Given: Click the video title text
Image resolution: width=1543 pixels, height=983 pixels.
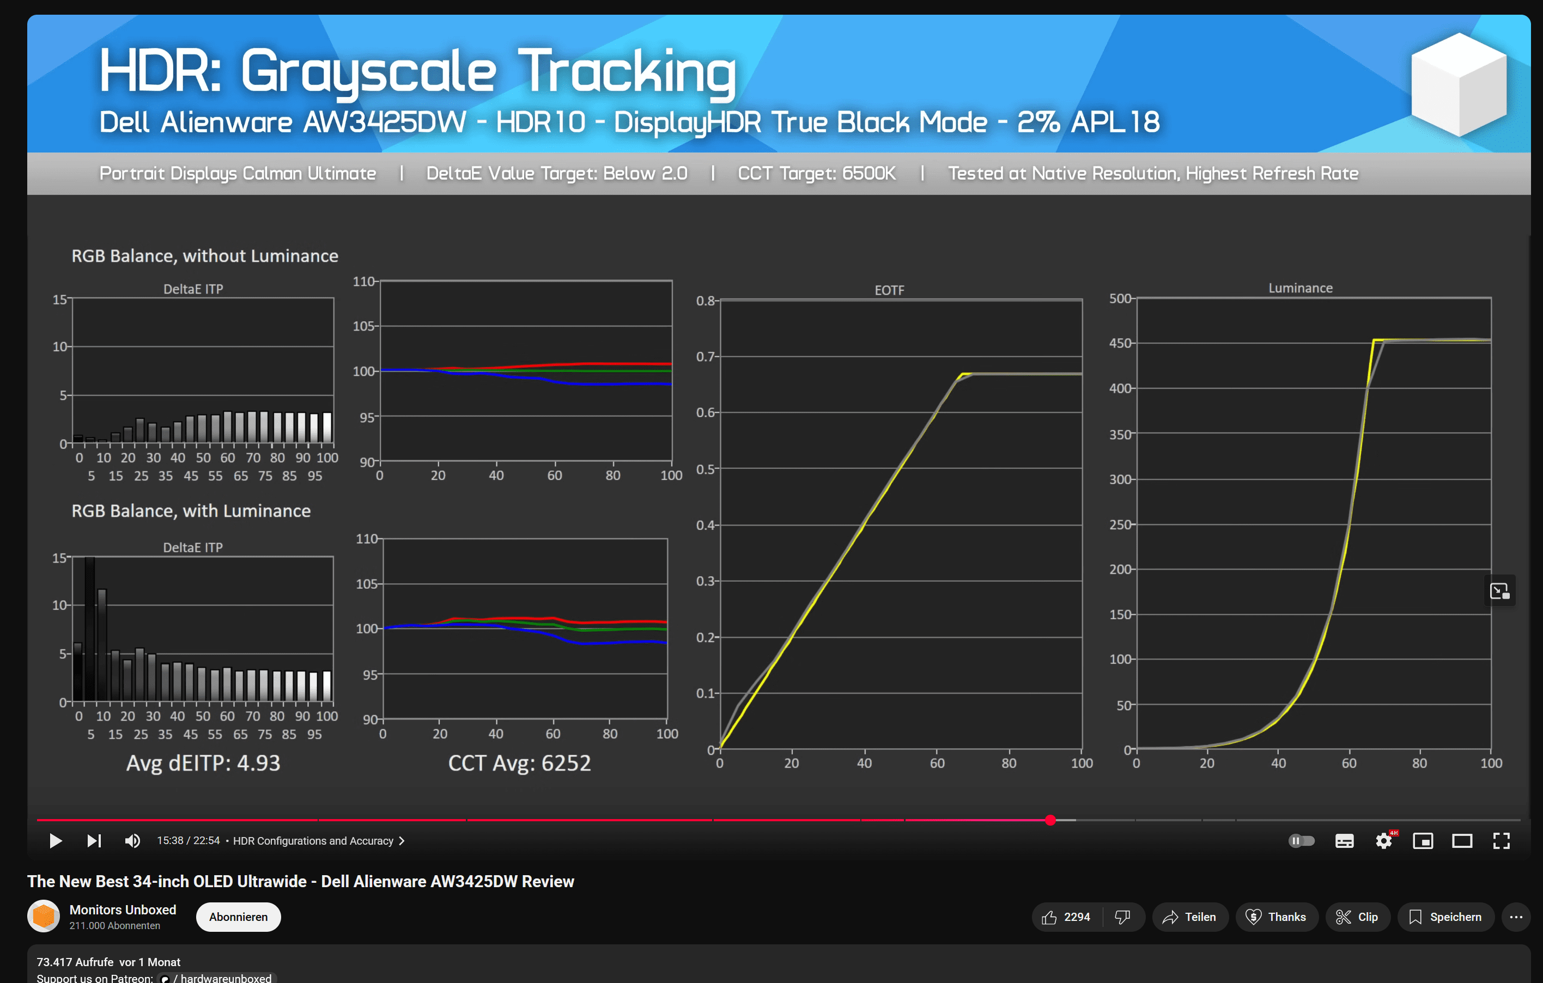Looking at the screenshot, I should (301, 881).
